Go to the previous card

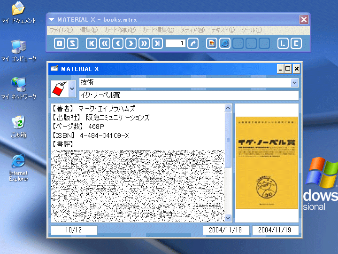coord(118,43)
